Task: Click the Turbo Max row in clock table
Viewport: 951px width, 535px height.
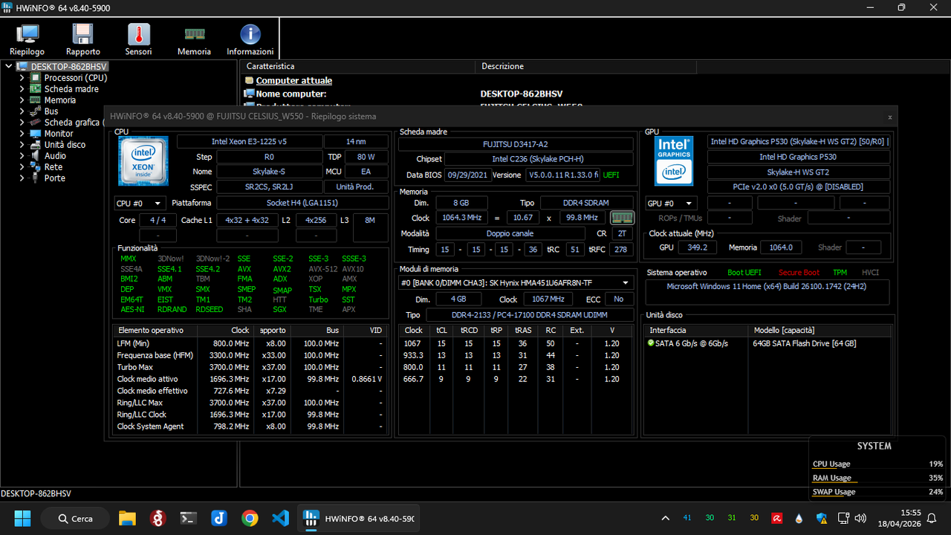Action: click(250, 367)
